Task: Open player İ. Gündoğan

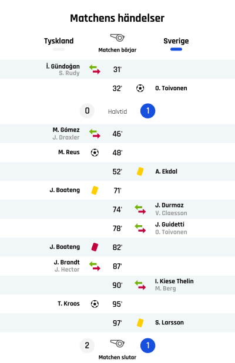Action: point(63,66)
